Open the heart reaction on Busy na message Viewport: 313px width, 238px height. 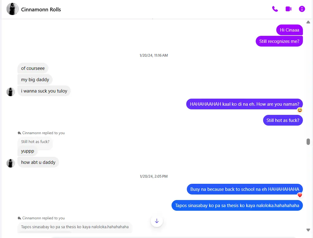300,195
